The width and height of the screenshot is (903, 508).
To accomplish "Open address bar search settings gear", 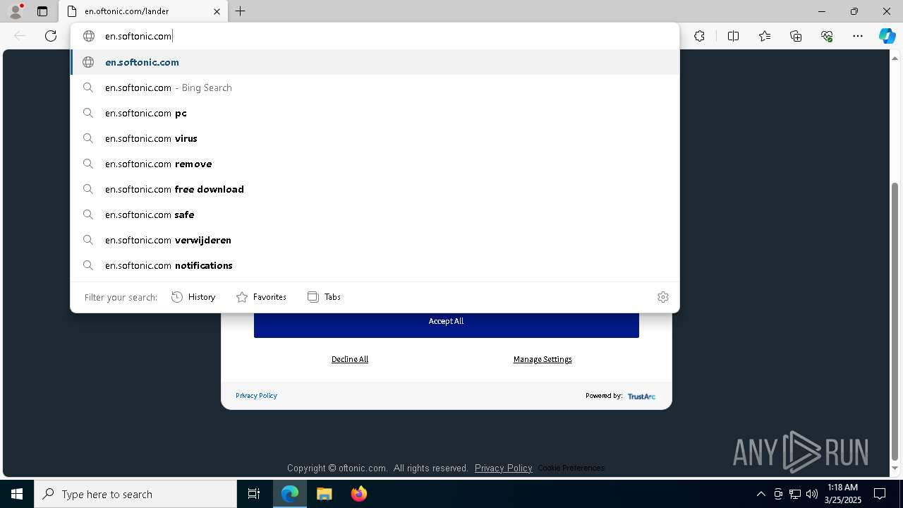I will pyautogui.click(x=662, y=297).
